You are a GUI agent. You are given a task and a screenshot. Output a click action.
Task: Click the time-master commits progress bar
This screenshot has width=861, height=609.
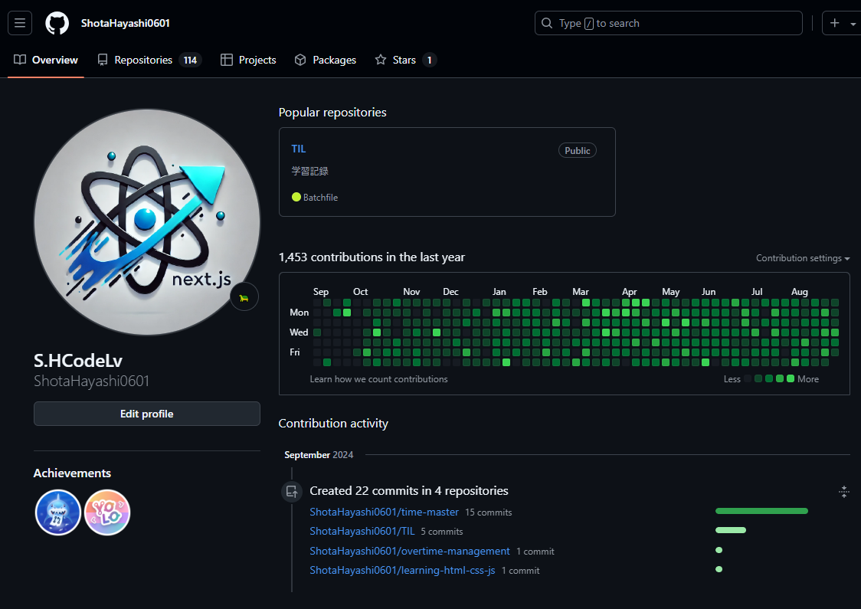[x=761, y=511]
